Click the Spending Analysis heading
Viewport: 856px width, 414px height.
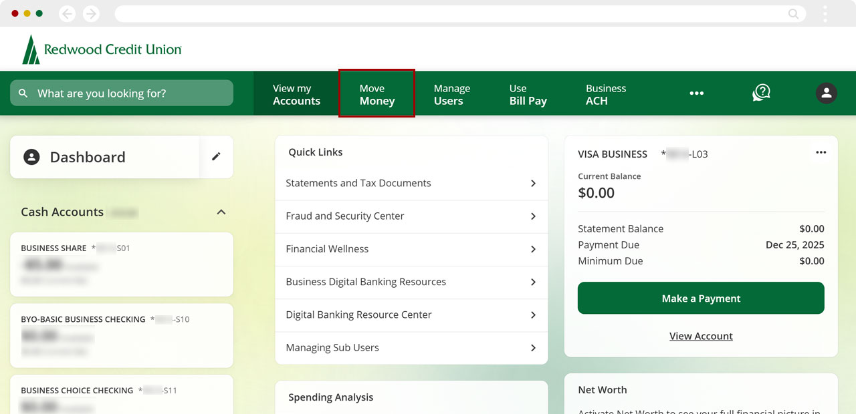click(x=331, y=397)
